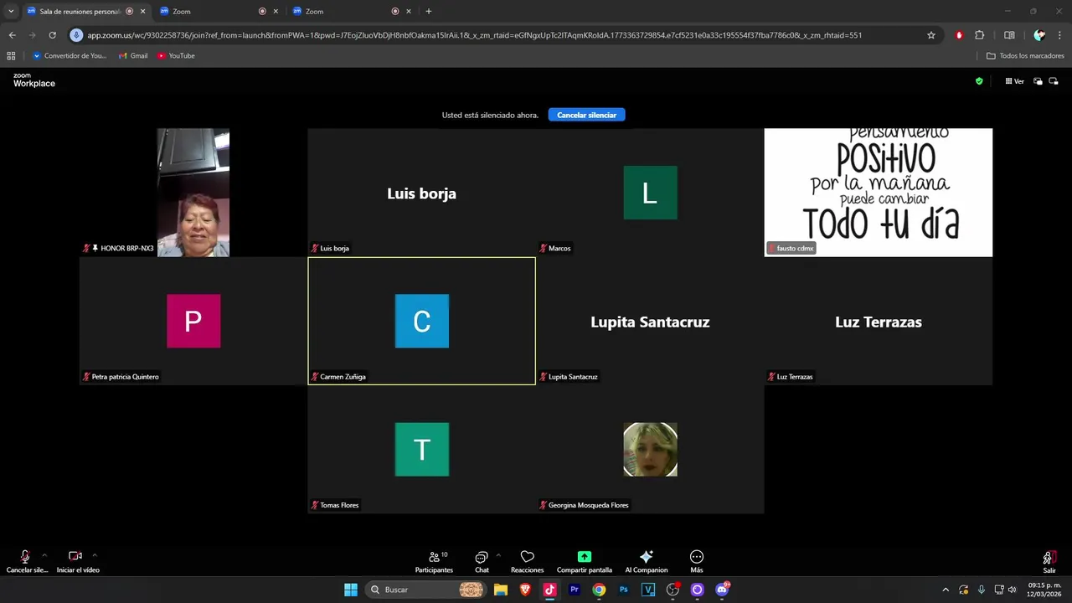
Task: Open the Chrome extensions puzzle icon
Action: 979,35
